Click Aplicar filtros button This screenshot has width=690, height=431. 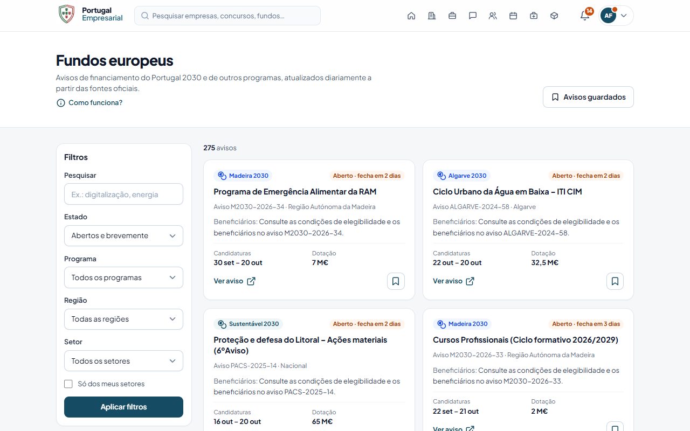pos(123,407)
